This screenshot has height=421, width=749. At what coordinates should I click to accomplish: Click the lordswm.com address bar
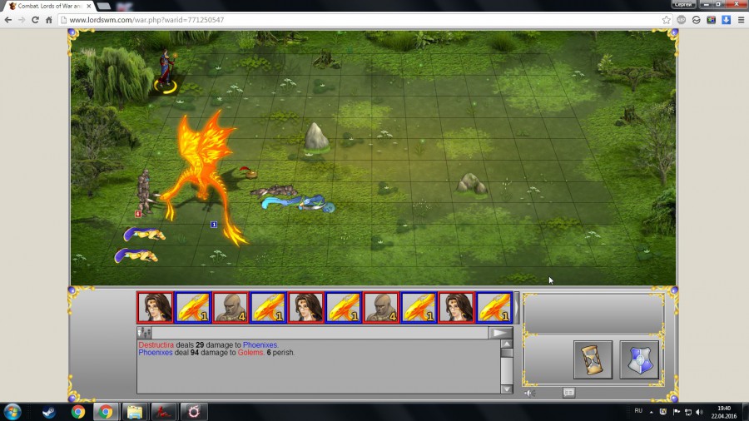point(358,20)
